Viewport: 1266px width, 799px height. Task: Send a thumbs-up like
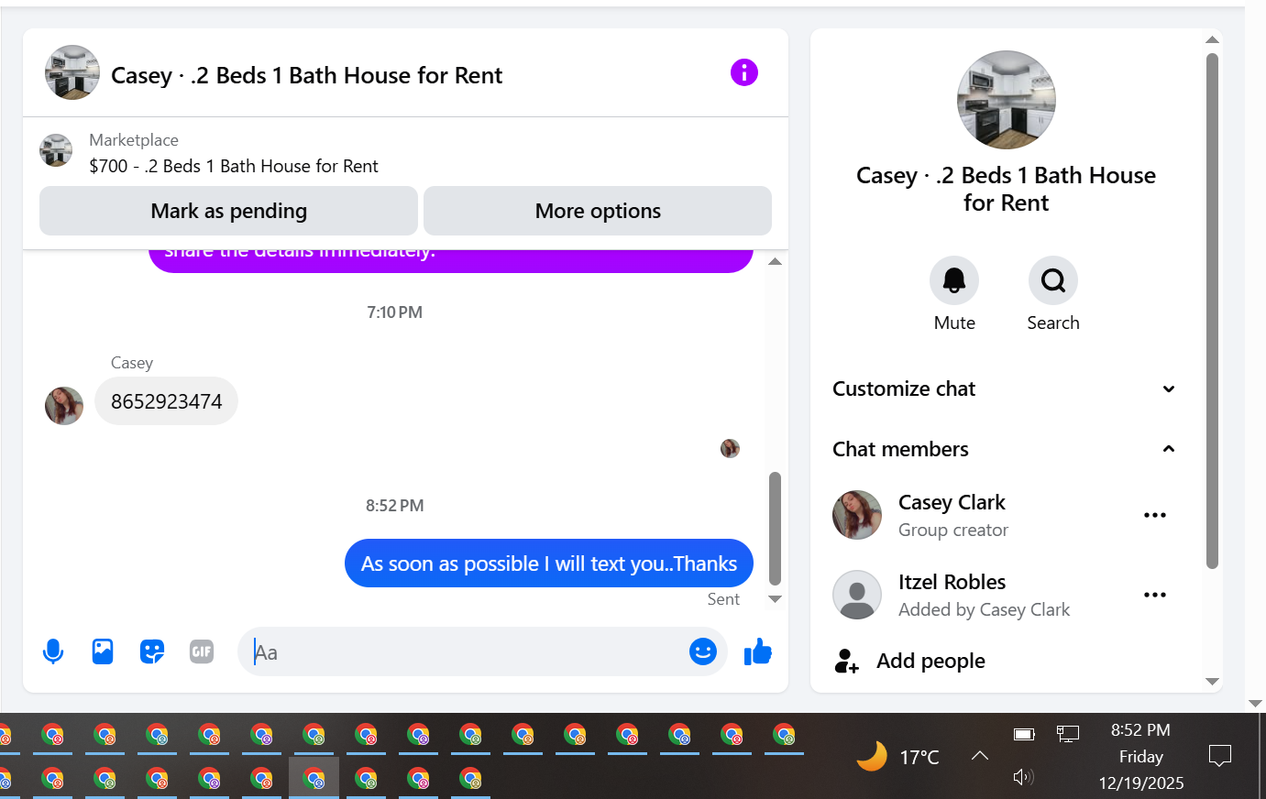click(758, 651)
